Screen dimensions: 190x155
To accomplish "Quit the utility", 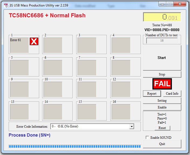I will point(162,144).
